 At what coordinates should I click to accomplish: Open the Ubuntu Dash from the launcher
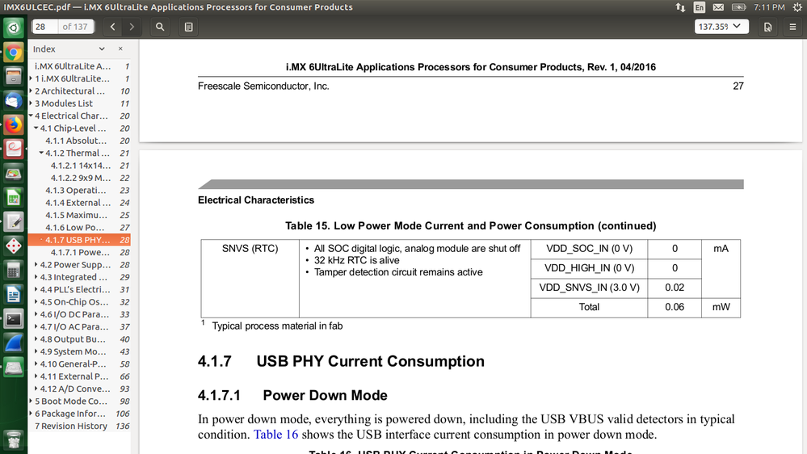click(x=14, y=27)
